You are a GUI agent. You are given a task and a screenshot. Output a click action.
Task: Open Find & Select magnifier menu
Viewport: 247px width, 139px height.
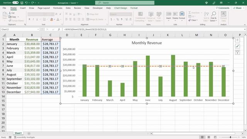pos(213,17)
